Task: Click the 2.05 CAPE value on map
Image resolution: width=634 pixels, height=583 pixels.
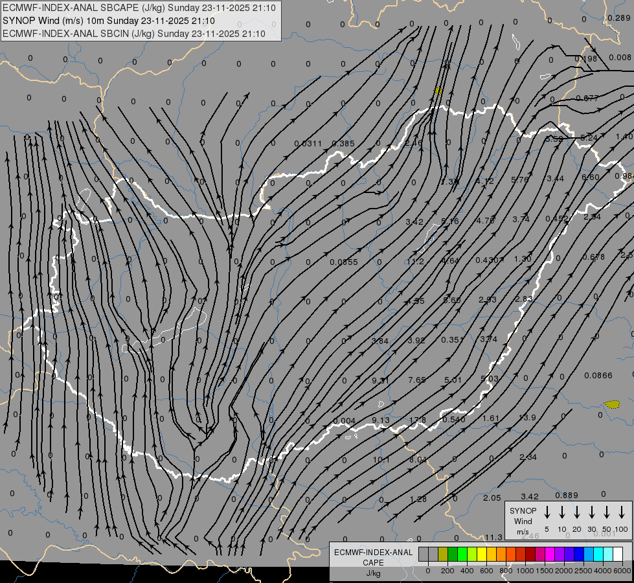Action: [x=492, y=498]
